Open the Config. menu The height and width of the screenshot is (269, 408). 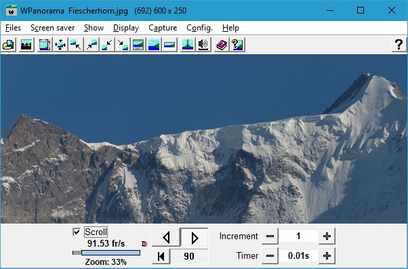coord(199,28)
